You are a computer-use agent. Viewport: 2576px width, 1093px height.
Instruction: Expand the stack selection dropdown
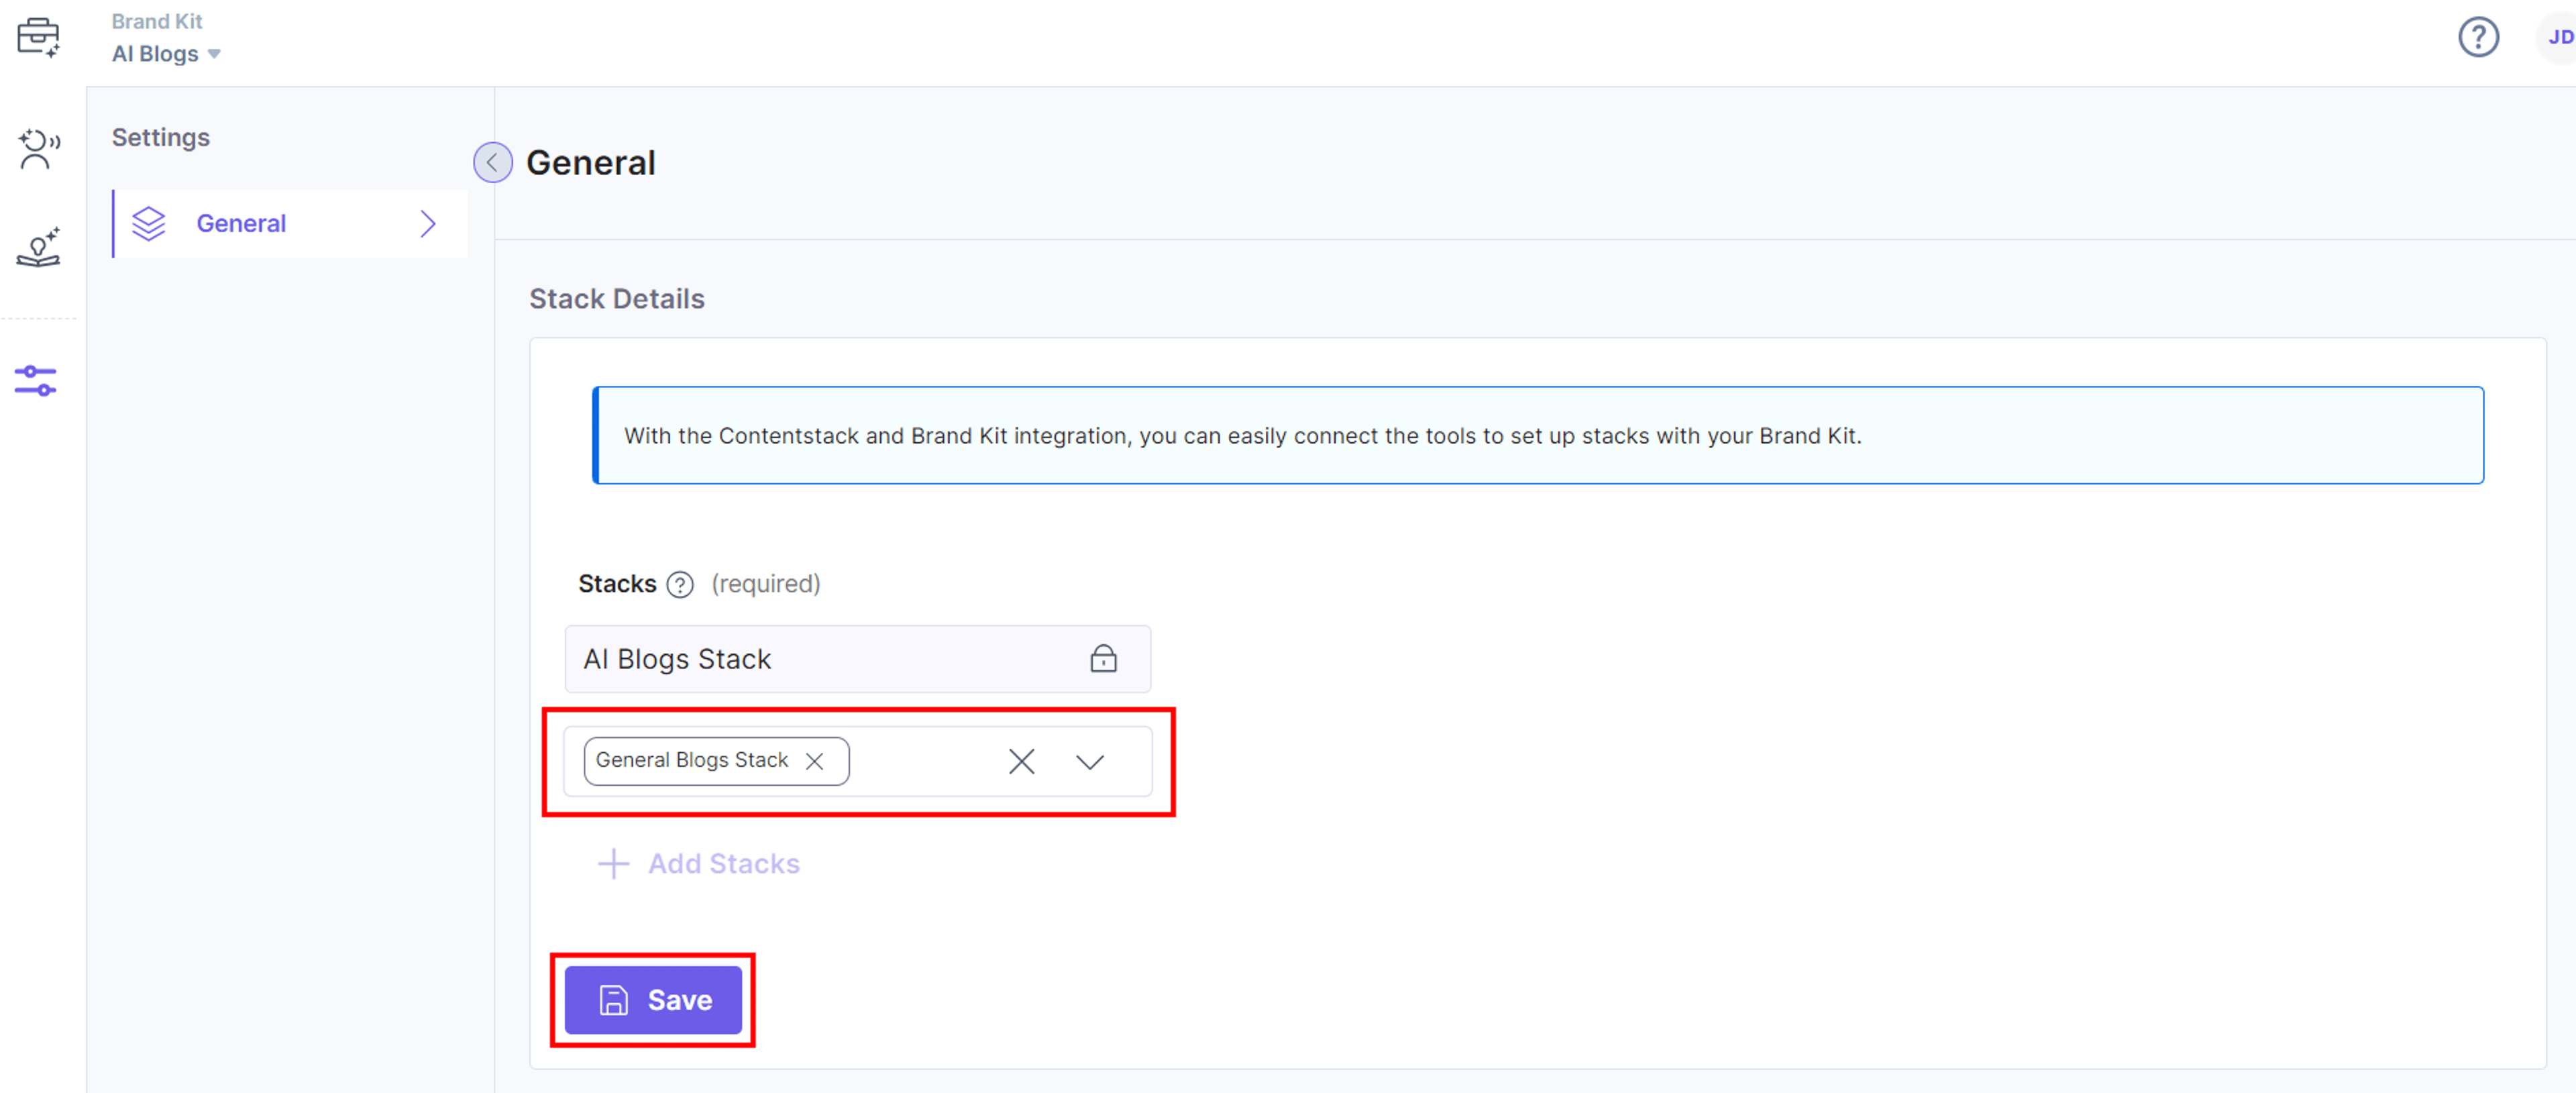(x=1089, y=762)
